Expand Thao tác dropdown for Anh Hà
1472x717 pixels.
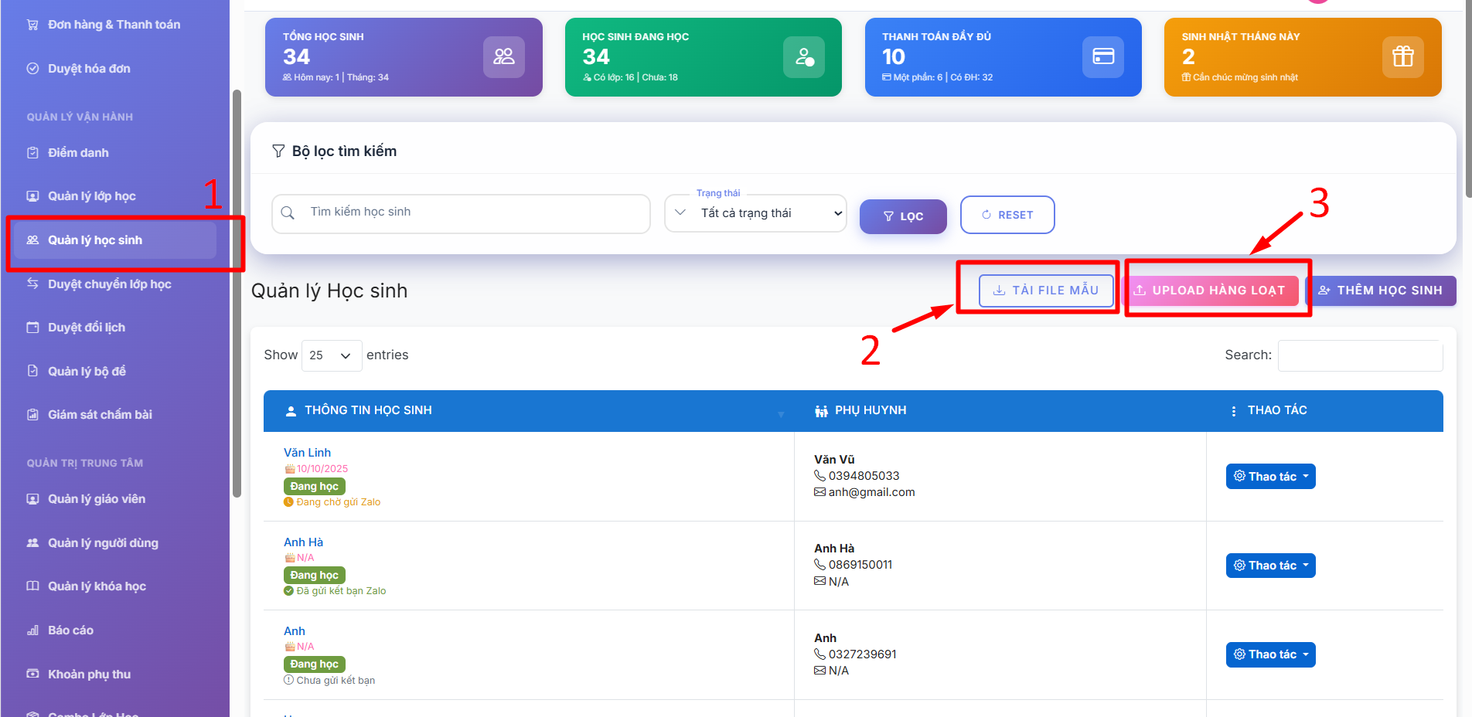1270,566
